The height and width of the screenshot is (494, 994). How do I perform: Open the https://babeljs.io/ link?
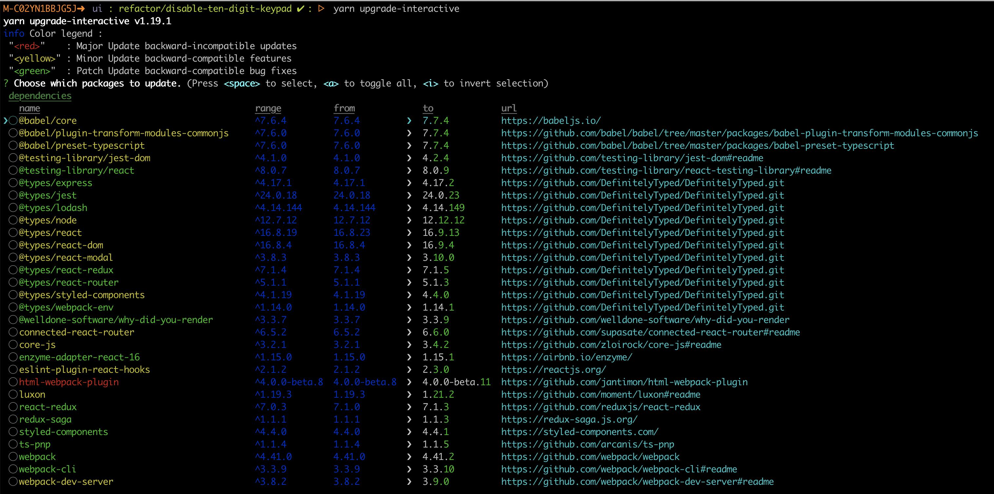point(551,121)
